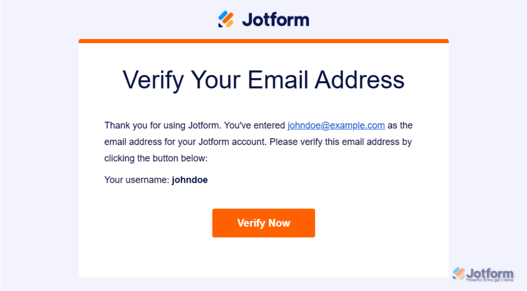Click the "clicking the button below:" line
The width and height of the screenshot is (527, 291).
click(156, 158)
